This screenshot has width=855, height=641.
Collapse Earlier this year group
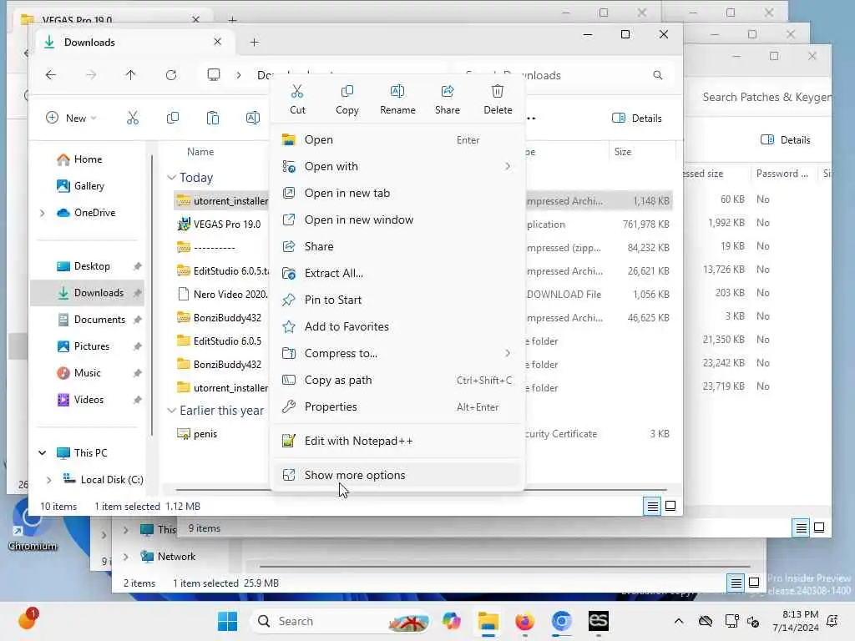tap(171, 411)
